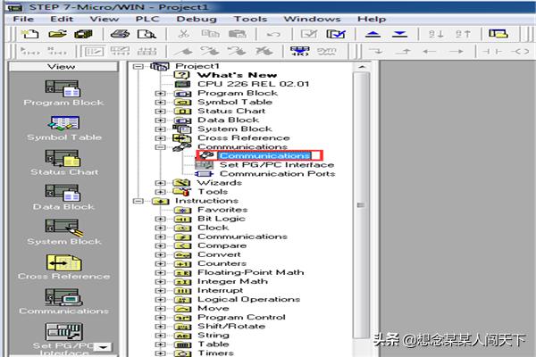The image size is (536, 357).
Task: Open Program Block in View sidebar
Action: 63,93
